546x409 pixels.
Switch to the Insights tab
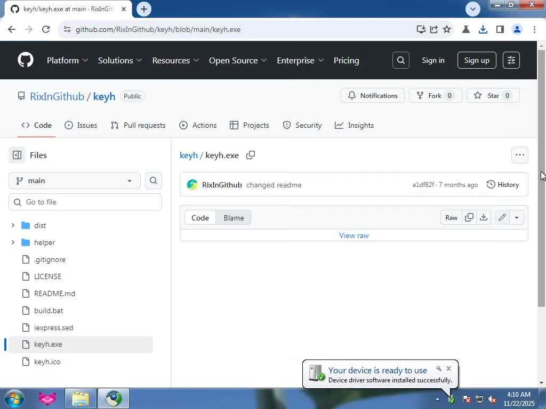354,125
